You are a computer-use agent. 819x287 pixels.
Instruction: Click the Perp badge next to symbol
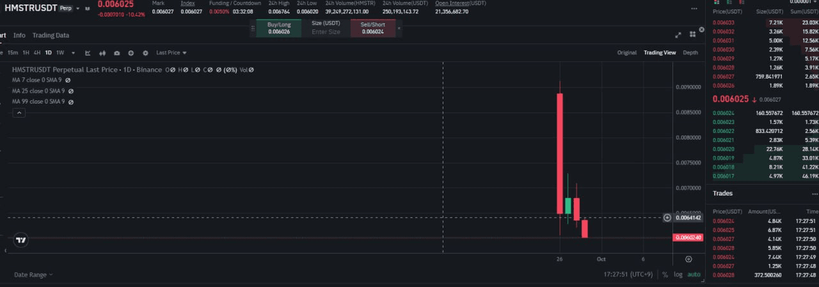pos(65,8)
